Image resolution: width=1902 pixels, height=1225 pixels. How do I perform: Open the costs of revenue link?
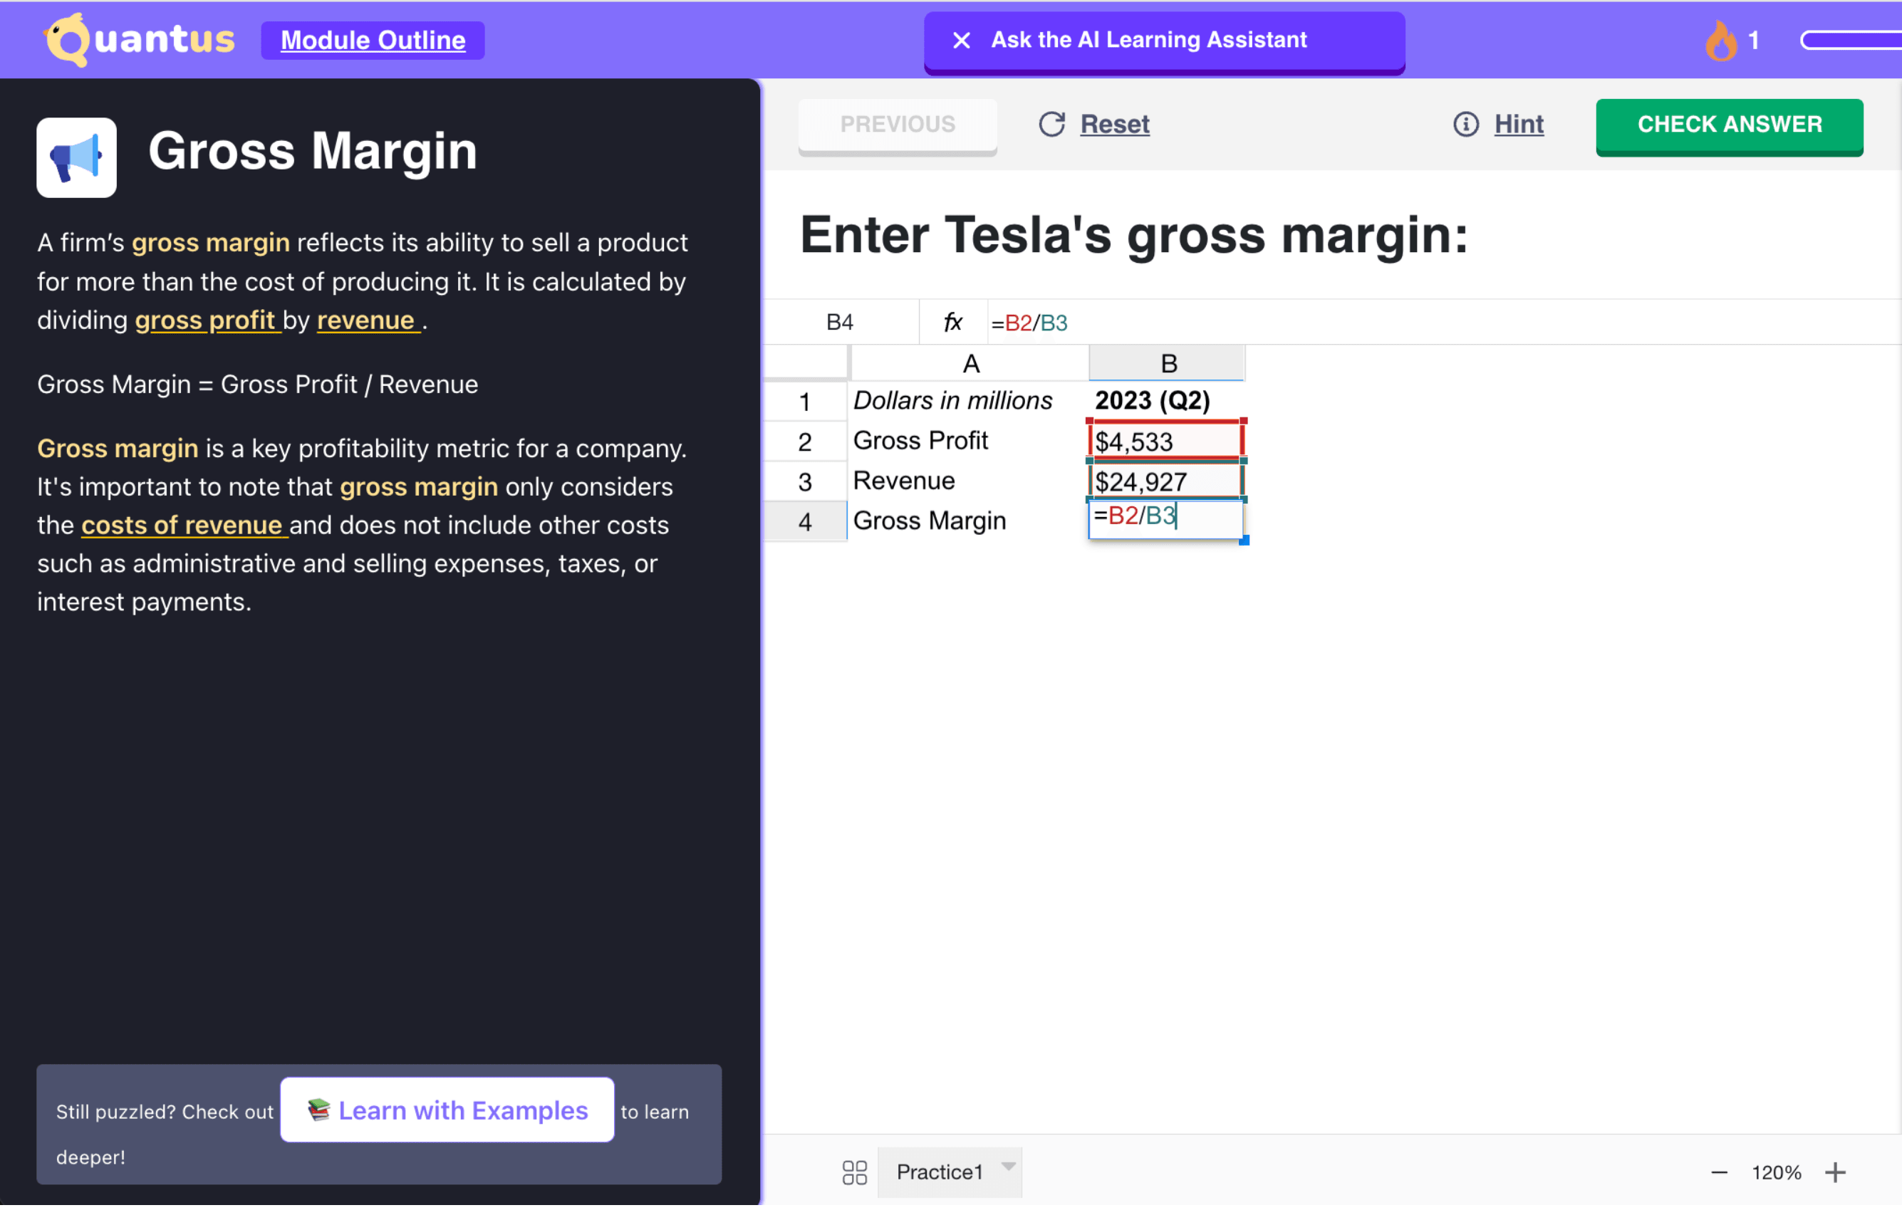184,525
